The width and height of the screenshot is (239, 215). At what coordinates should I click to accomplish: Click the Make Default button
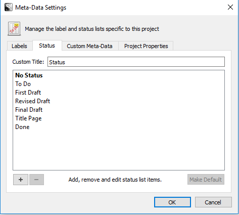[206, 180]
